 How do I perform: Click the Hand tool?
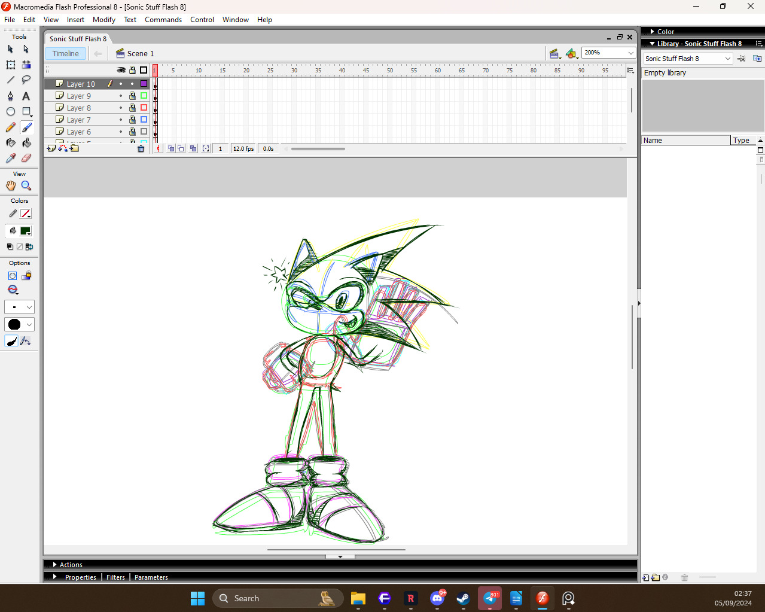tap(10, 185)
